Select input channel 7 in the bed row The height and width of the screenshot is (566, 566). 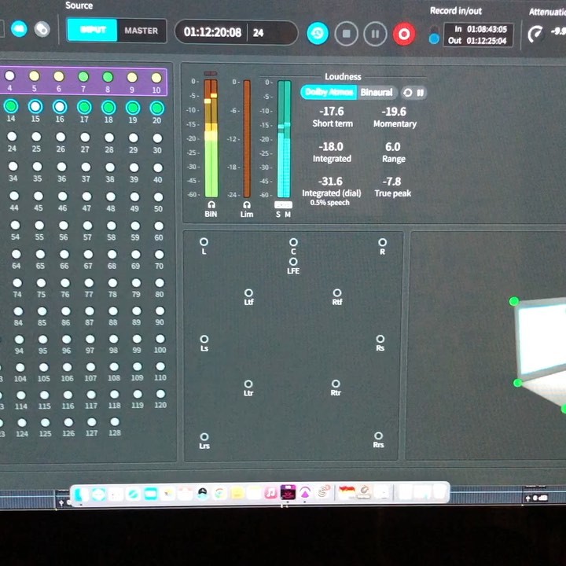pyautogui.click(x=83, y=77)
